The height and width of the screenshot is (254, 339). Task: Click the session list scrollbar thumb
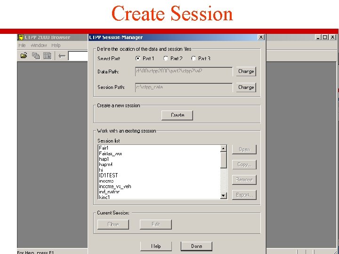[x=223, y=160]
